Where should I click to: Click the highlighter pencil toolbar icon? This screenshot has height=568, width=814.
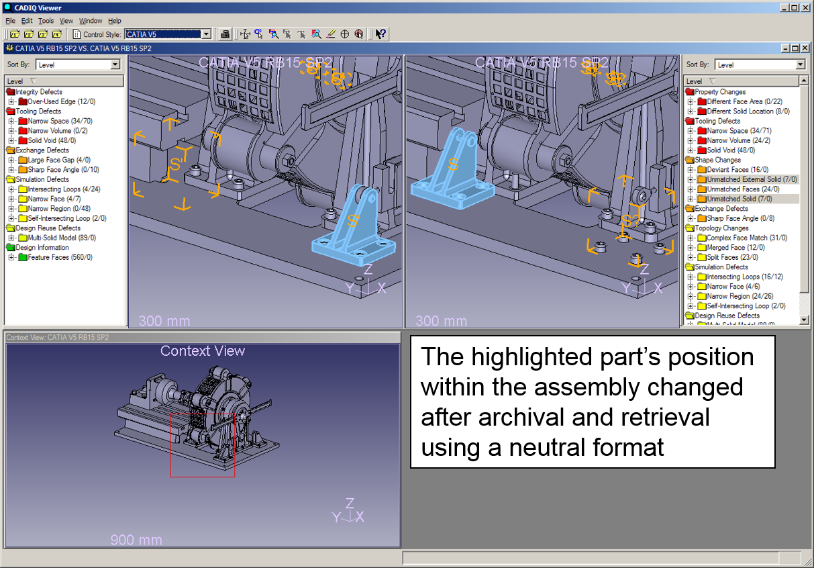pyautogui.click(x=330, y=34)
